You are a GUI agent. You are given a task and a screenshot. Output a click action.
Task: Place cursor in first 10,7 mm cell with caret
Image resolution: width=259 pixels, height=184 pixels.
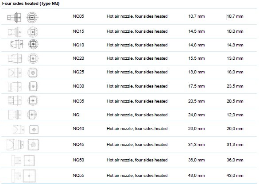pos(235,16)
